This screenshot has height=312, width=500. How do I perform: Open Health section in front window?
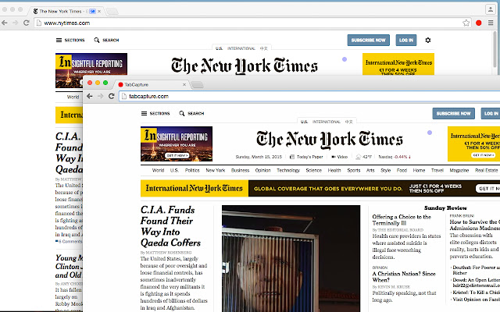click(334, 170)
